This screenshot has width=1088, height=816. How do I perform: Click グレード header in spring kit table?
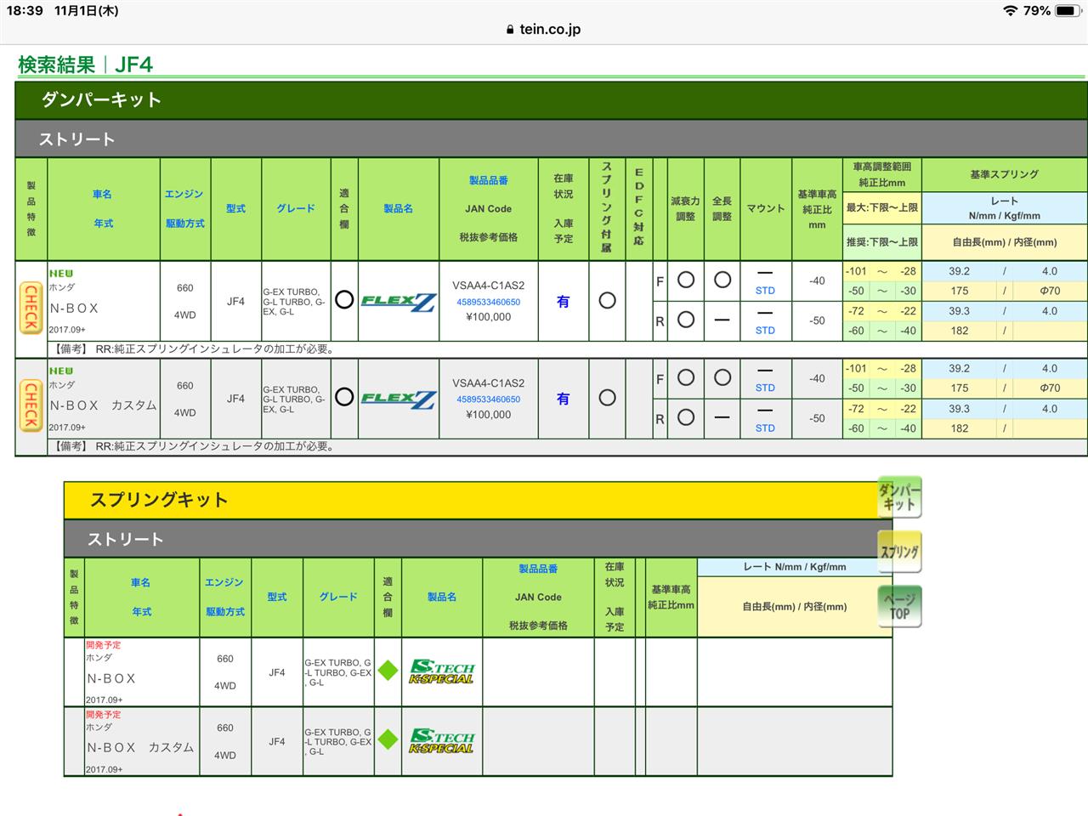(338, 597)
